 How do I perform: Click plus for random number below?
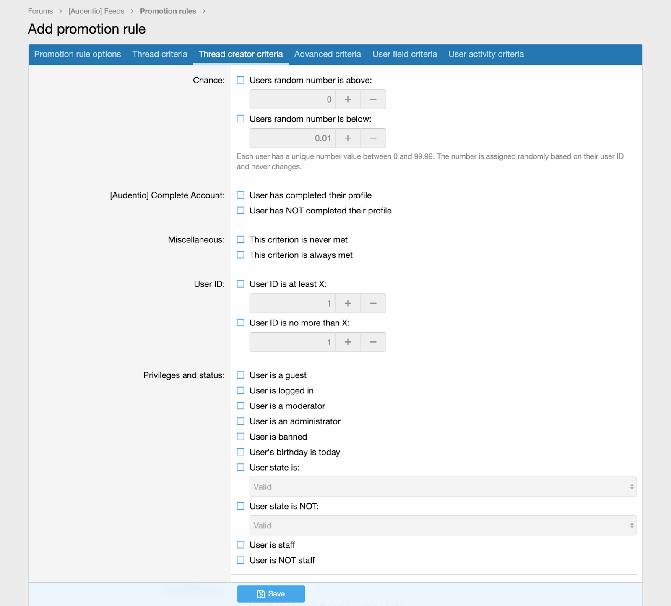tap(348, 138)
